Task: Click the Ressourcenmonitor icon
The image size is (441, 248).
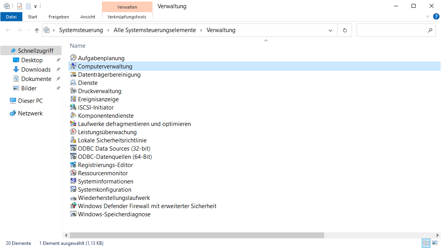Action: [73, 173]
